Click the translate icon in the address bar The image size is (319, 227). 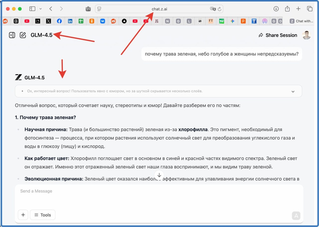(213, 9)
